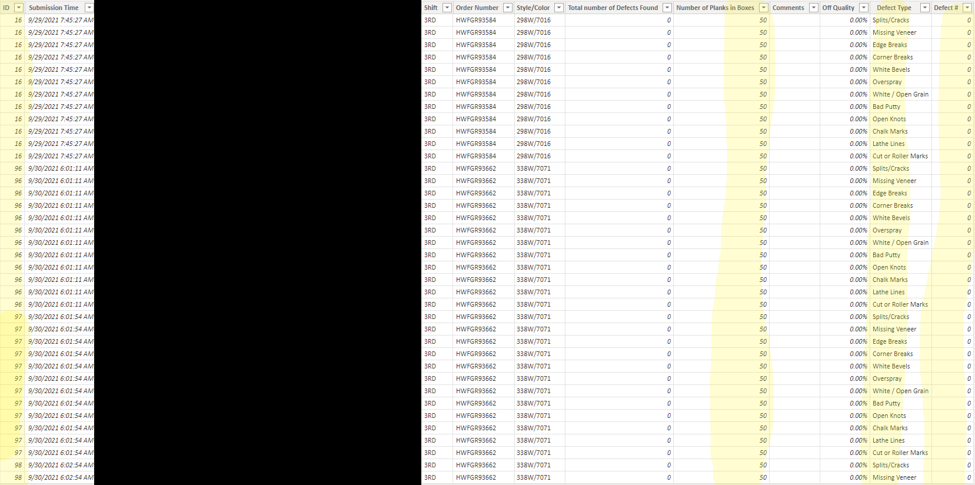Open the Shift column filter dropdown
The height and width of the screenshot is (485, 975).
(447, 8)
